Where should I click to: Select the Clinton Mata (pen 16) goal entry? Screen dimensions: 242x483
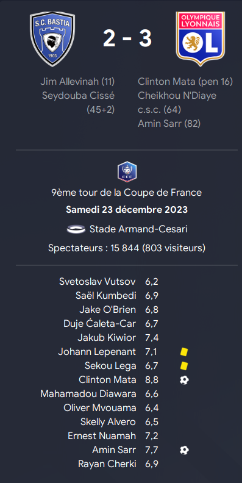point(185,82)
